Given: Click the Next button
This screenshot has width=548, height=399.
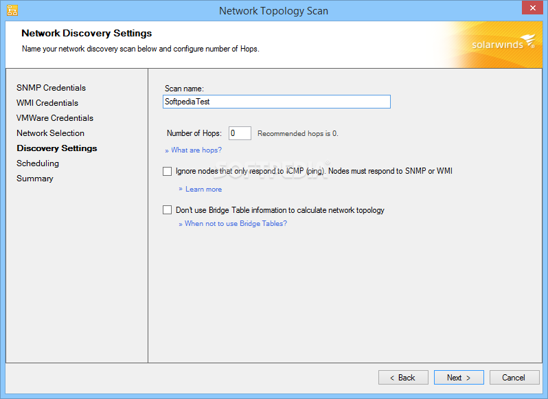Looking at the screenshot, I should coord(459,377).
